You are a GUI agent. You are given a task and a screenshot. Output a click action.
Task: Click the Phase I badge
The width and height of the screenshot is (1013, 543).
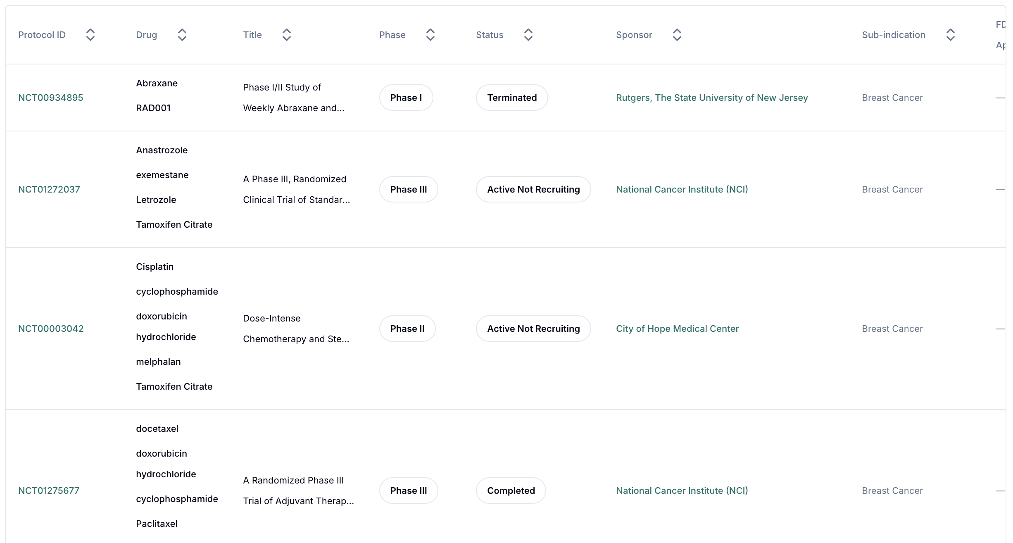406,98
